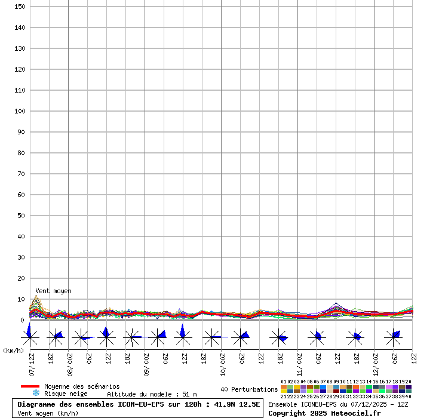Click the wind rose above 10 06Z
The image size is (442, 418).
240,337
